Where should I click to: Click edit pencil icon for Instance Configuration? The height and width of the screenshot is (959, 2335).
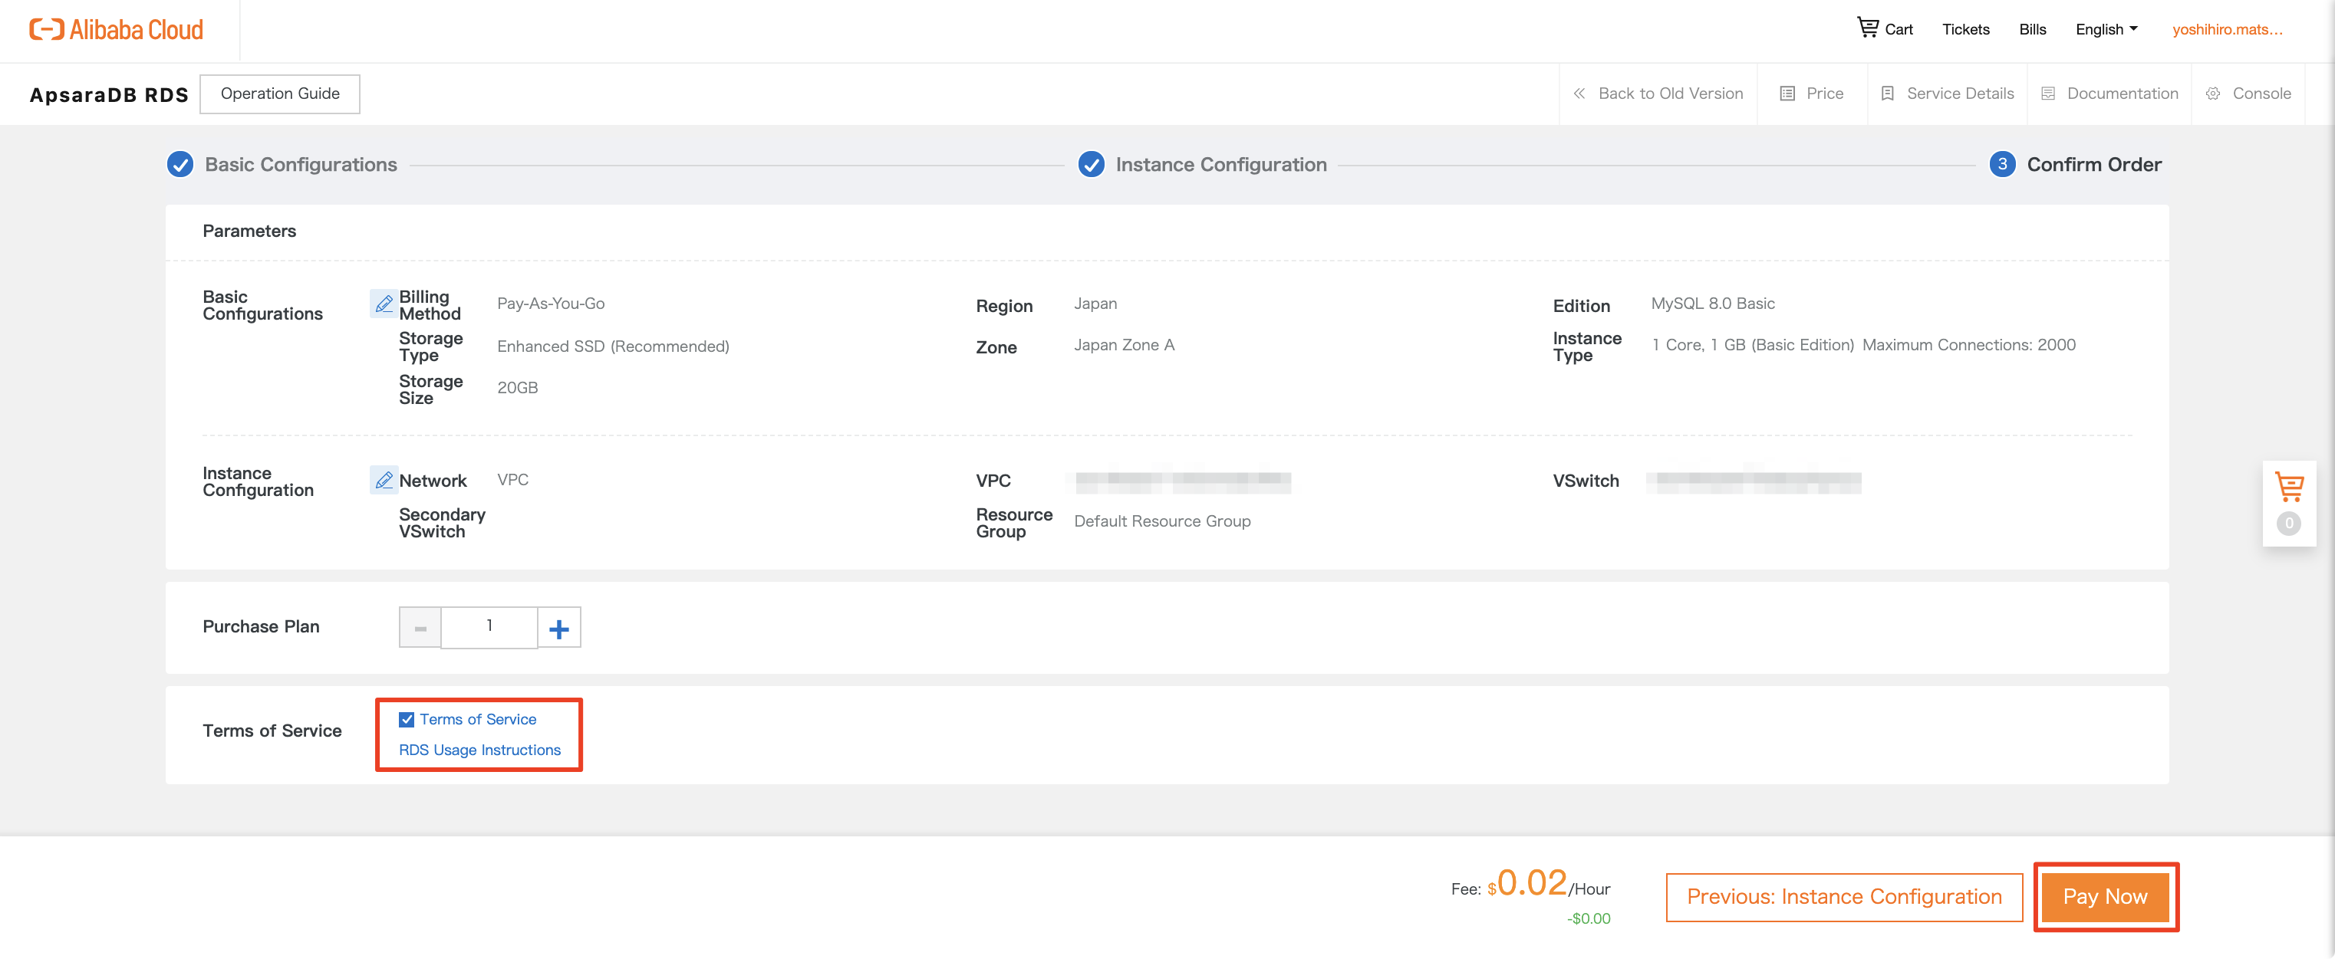click(384, 479)
